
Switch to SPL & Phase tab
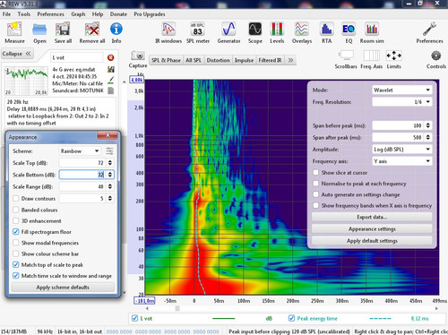(166, 60)
